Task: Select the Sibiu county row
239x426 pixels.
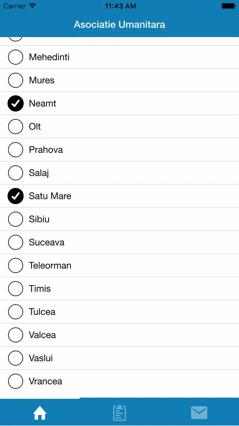Action: point(120,219)
